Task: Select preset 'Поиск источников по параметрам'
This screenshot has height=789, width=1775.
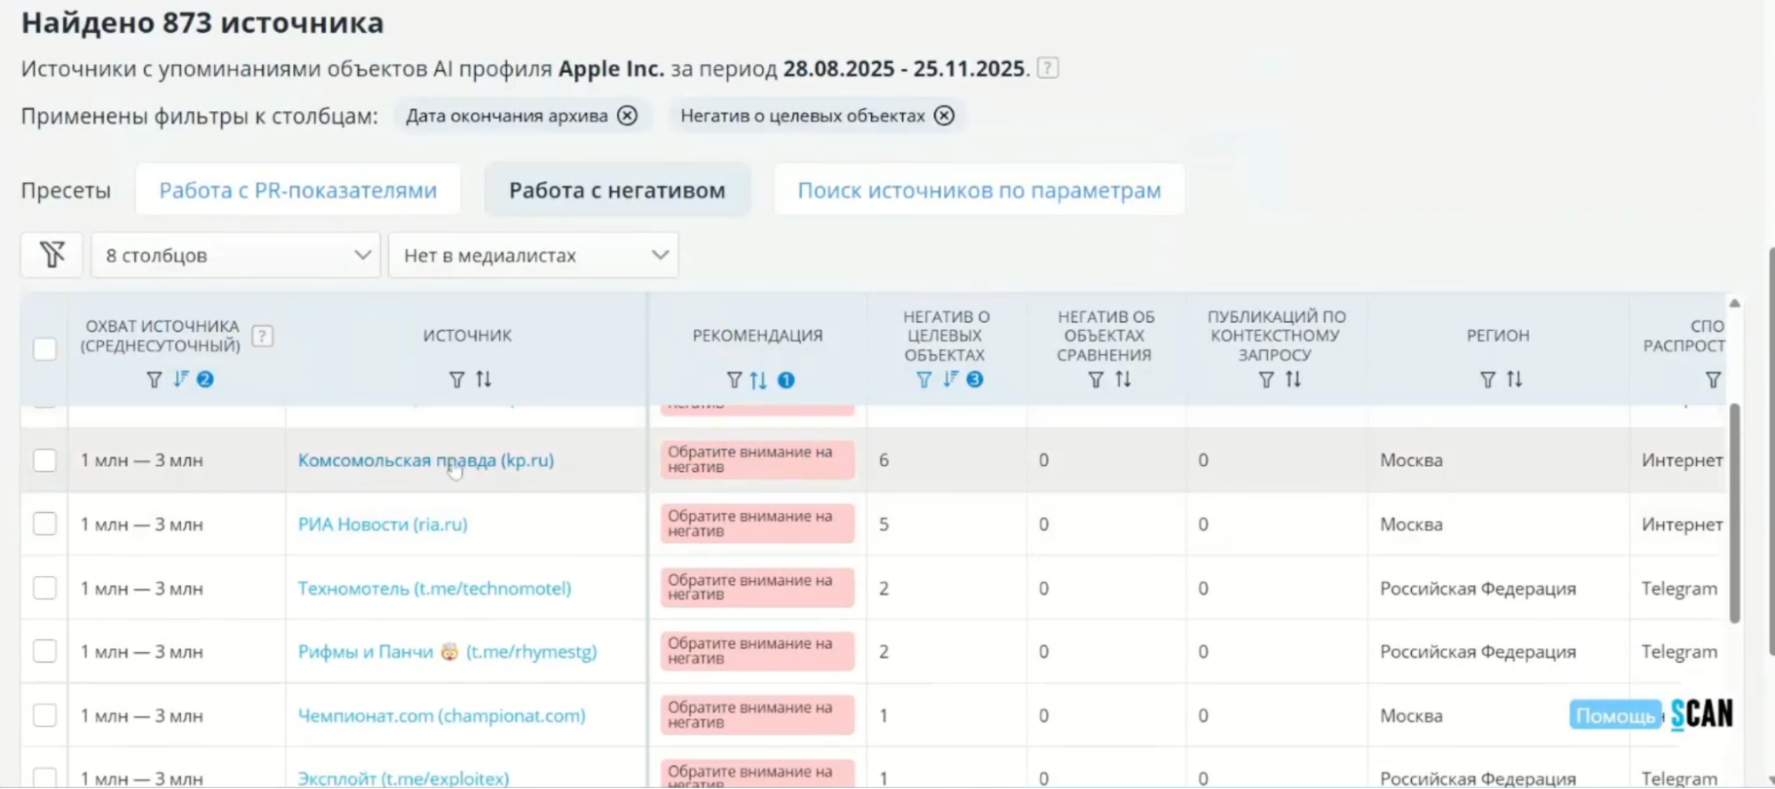Action: [979, 190]
